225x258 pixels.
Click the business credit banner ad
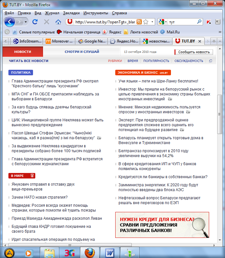coord(162,225)
